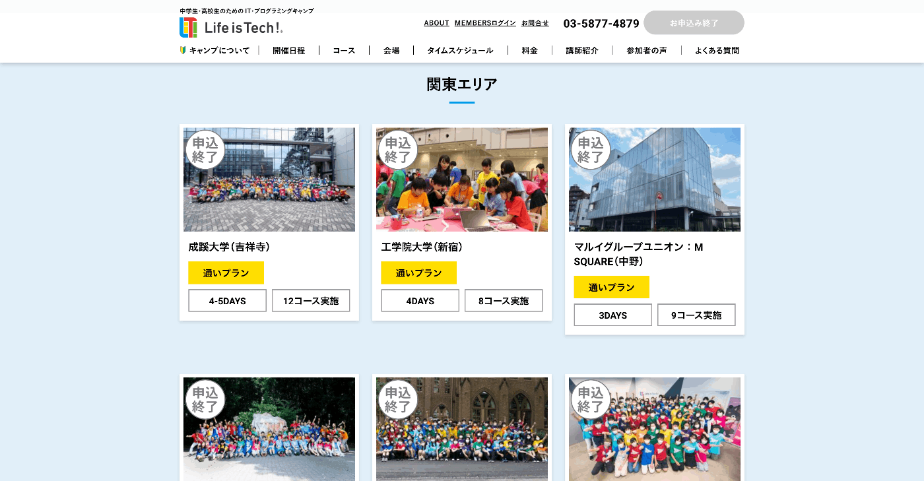Click 通いプラン tag on 工学院大学 card

pos(418,273)
